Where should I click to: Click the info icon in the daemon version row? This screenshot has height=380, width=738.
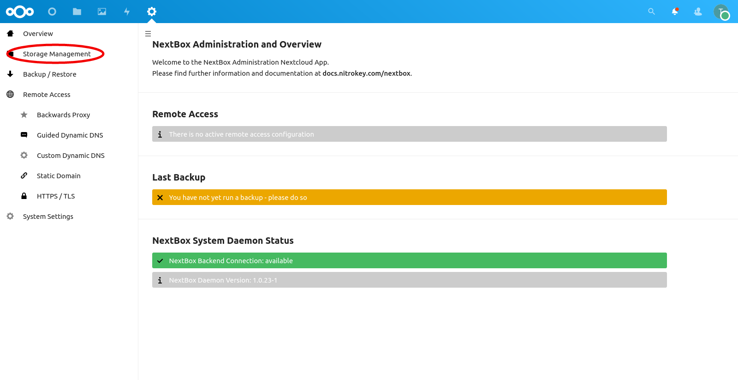[160, 280]
